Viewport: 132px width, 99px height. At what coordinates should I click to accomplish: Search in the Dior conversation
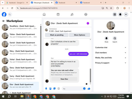[115, 38]
